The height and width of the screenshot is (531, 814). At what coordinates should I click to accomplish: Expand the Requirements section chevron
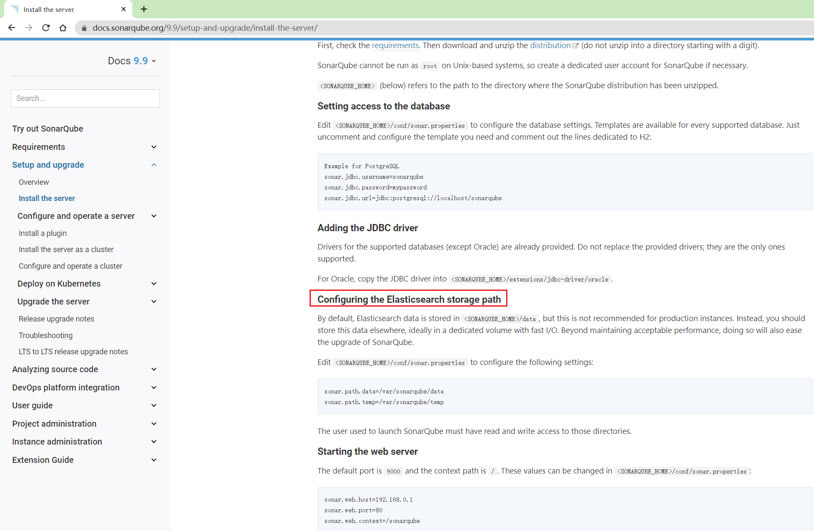tap(154, 147)
